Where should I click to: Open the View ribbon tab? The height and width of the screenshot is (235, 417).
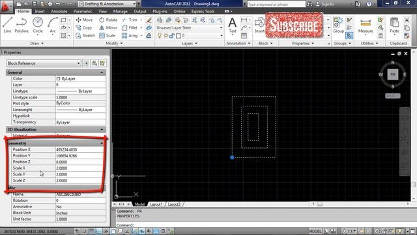click(x=103, y=12)
